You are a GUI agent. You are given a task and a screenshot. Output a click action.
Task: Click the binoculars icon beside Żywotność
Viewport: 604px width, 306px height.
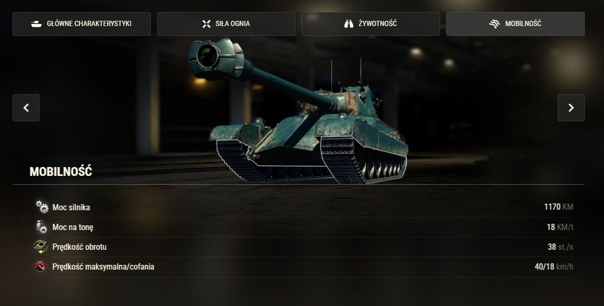[x=349, y=24]
